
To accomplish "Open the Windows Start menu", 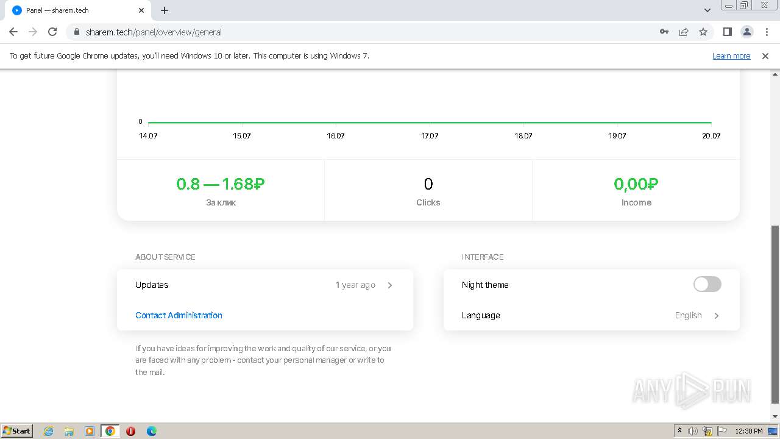I will click(16, 430).
